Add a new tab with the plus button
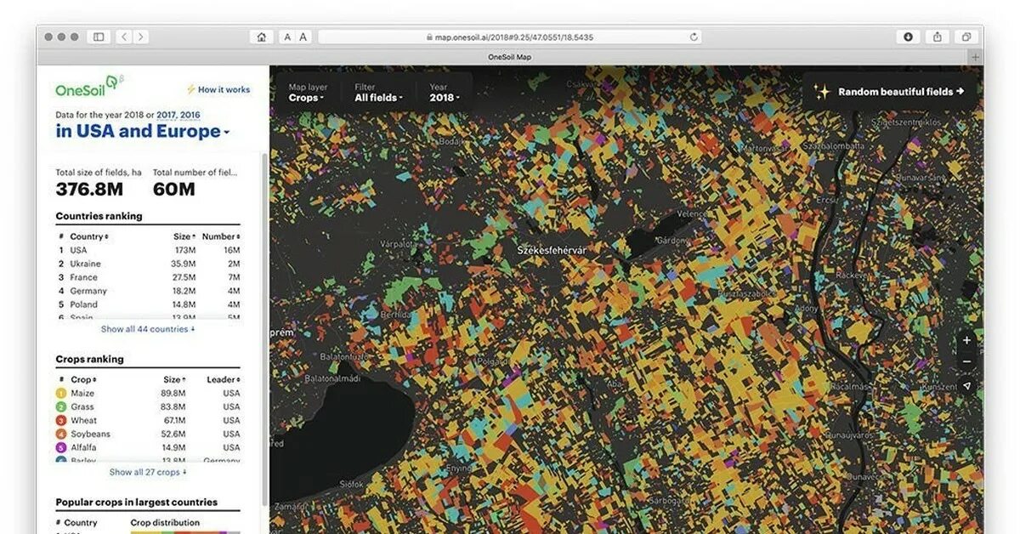 point(975,57)
